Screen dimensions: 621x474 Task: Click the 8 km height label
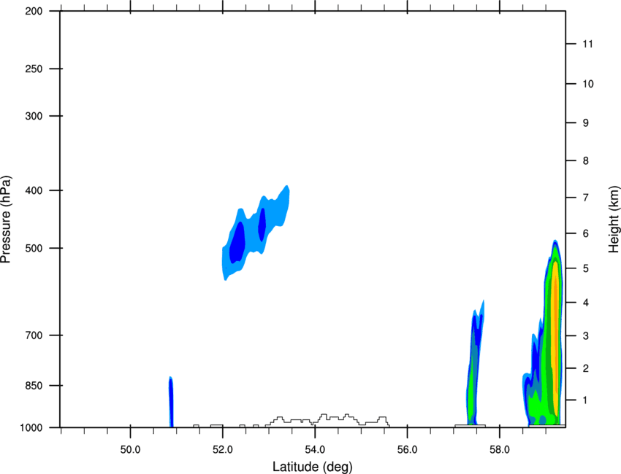[x=586, y=160]
